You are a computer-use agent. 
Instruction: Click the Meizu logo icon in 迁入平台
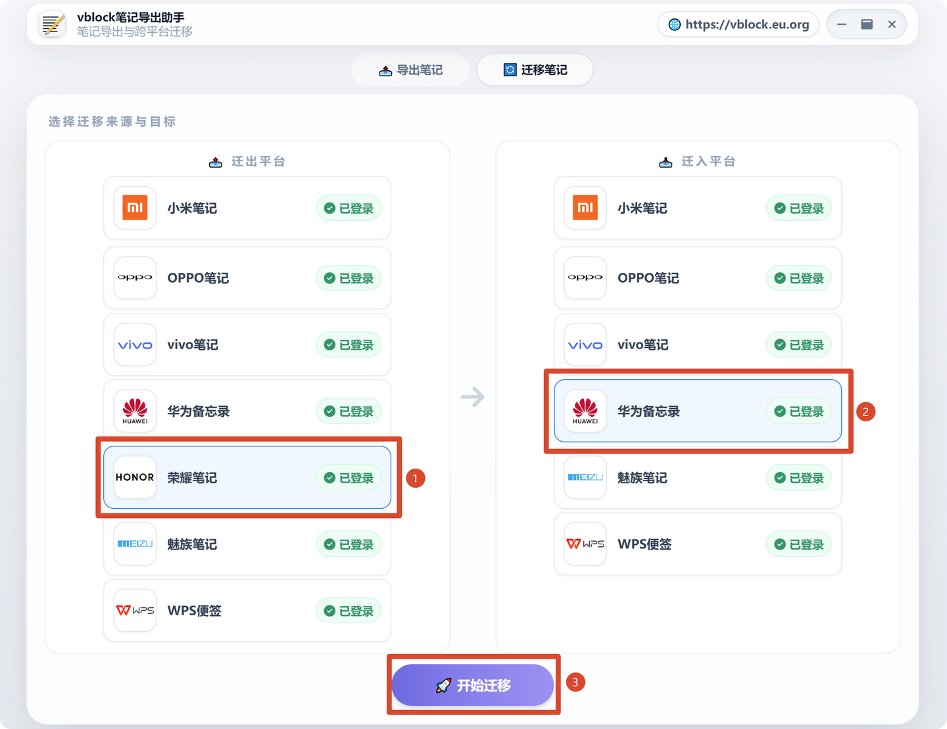pyautogui.click(x=585, y=477)
